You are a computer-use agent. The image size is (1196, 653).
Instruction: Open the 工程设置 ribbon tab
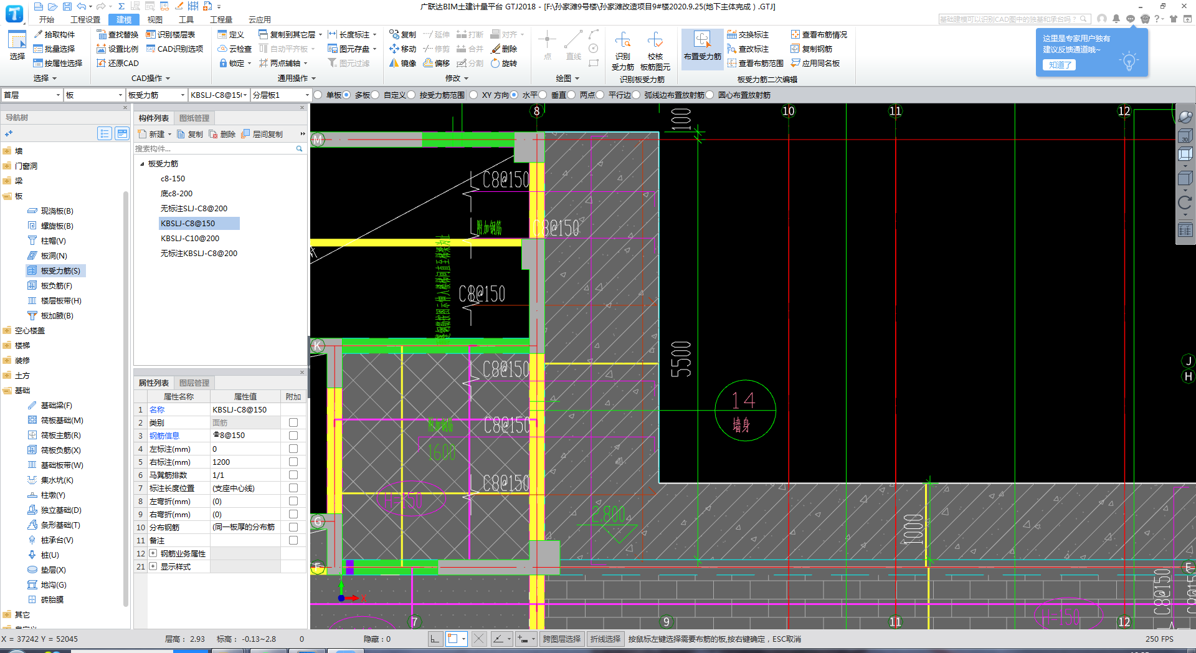point(85,19)
